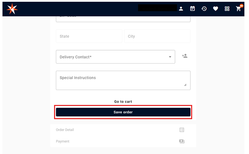Expand the Order Detail section label
This screenshot has height=154, width=249.
[65, 130]
